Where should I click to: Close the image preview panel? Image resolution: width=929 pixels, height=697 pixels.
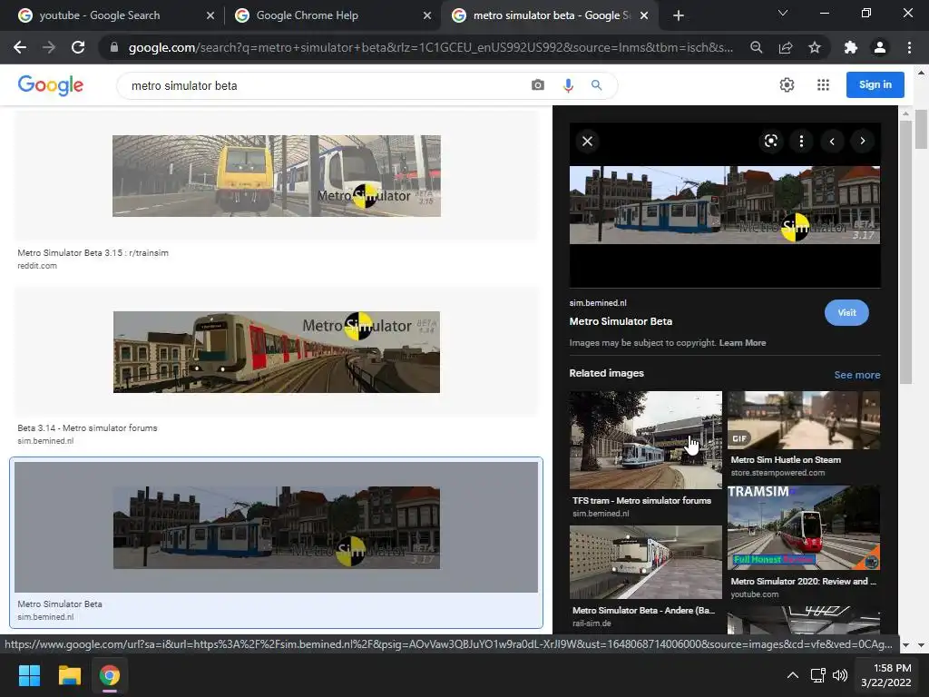[587, 141]
